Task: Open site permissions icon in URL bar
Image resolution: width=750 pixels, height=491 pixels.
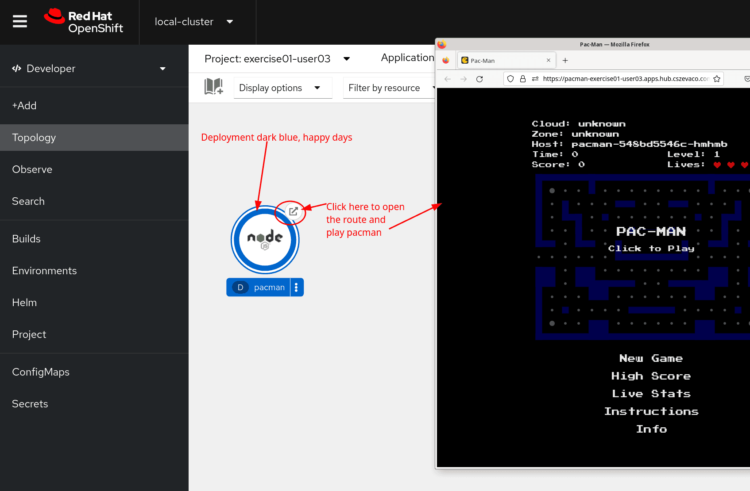Action: 535,79
